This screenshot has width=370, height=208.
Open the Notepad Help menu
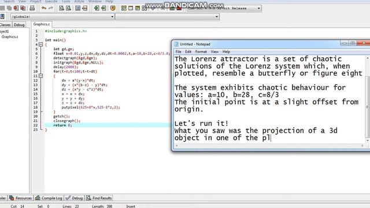(x=226, y=51)
